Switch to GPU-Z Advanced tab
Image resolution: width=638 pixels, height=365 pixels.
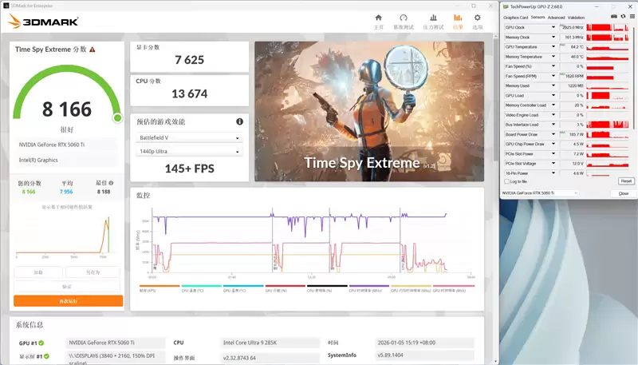[556, 18]
